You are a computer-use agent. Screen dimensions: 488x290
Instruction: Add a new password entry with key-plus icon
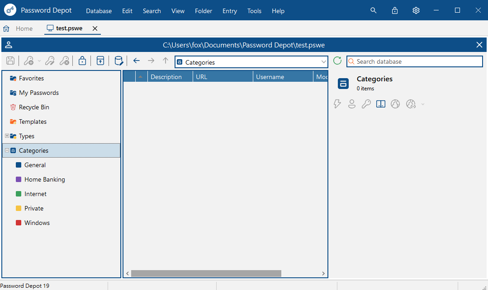(29, 61)
